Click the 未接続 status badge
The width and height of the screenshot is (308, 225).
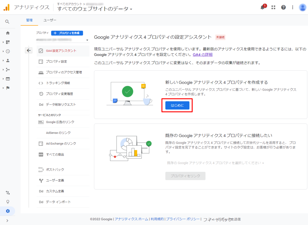[220, 37]
